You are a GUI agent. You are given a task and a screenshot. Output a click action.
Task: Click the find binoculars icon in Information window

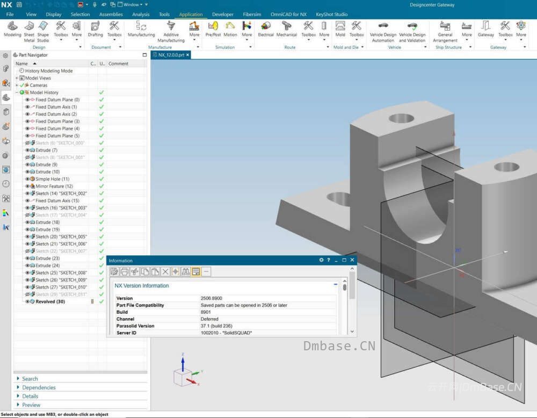point(186,272)
